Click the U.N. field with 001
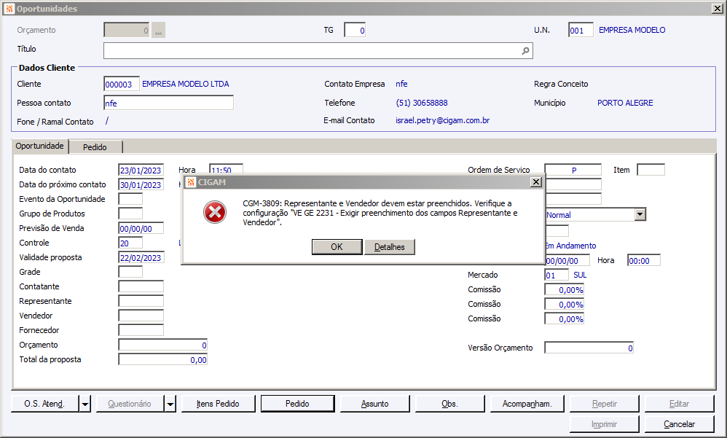Viewport: 727px width, 438px height. [581, 30]
